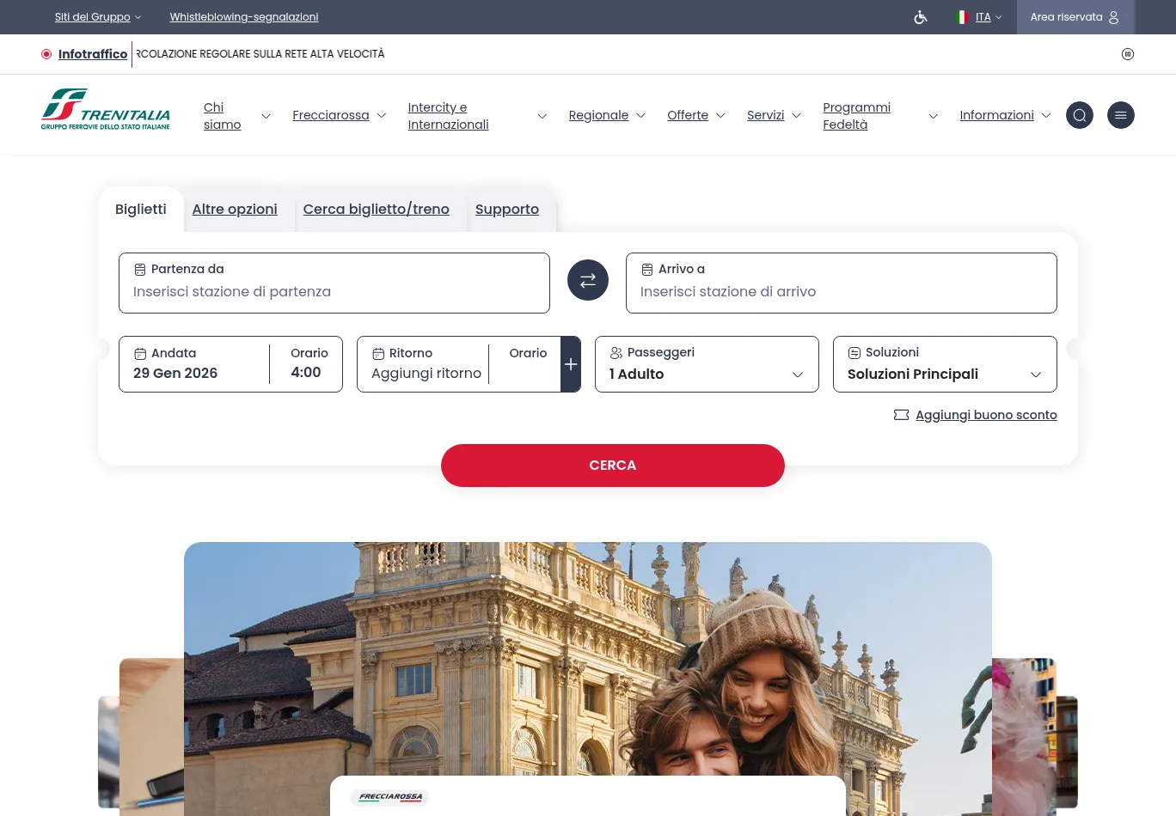Viewport: 1176px width, 816px height.
Task: Click the Arrivo a station field
Action: pyautogui.click(x=841, y=291)
